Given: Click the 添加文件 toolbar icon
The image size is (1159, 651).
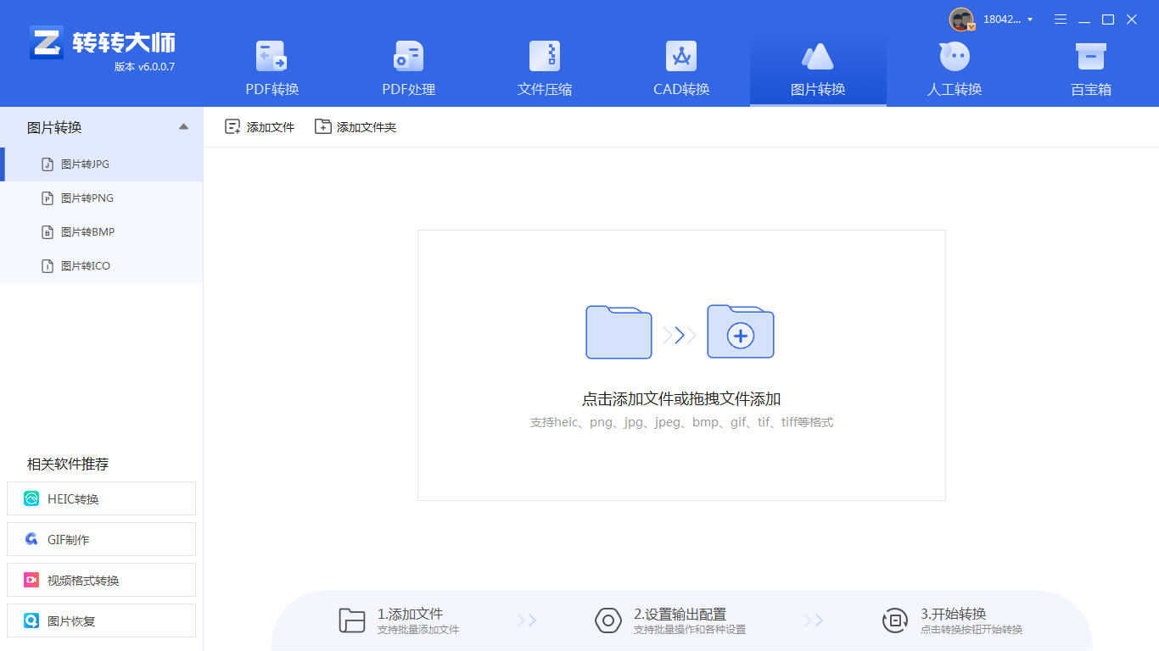Looking at the screenshot, I should [232, 126].
